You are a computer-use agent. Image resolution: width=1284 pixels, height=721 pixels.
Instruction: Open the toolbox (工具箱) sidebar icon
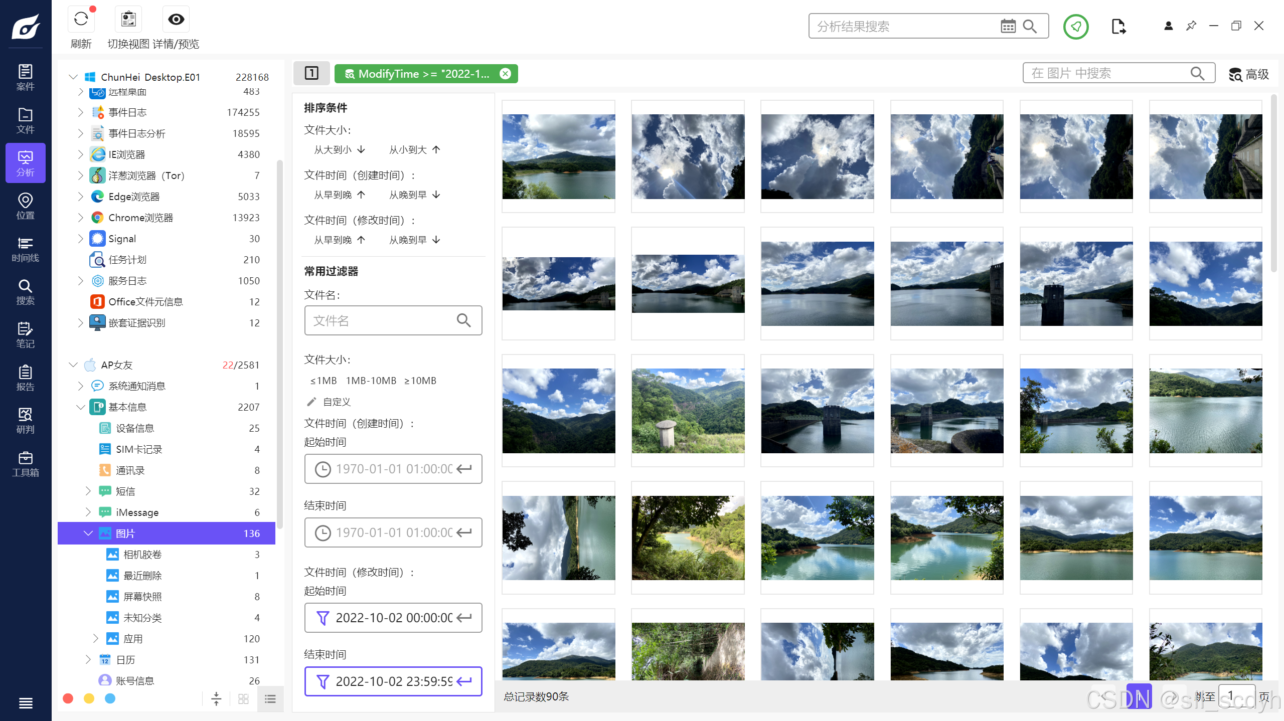pos(25,464)
